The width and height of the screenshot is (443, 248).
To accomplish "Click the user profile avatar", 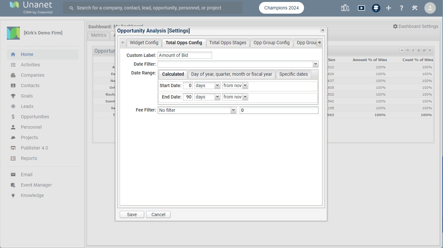I will (430, 8).
